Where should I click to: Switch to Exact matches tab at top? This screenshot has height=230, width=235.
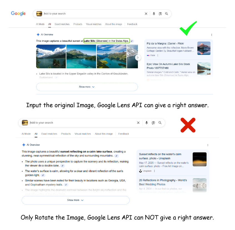click(x=62, y=24)
